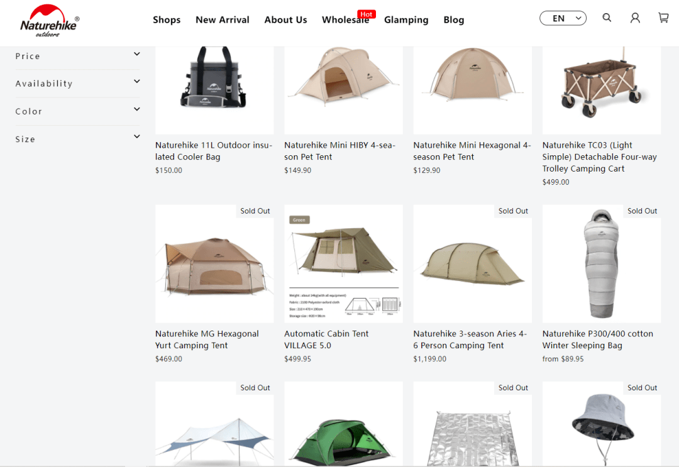The height and width of the screenshot is (467, 679).
Task: Open the Blog link
Action: click(x=453, y=19)
